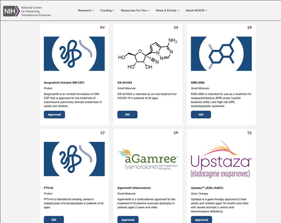Open the Resources For You menu
Viewport: 281px width, 223px height.
pyautogui.click(x=135, y=10)
